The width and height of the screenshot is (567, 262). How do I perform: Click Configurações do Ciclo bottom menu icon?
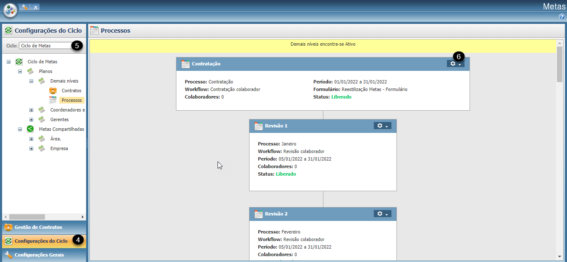(8, 241)
